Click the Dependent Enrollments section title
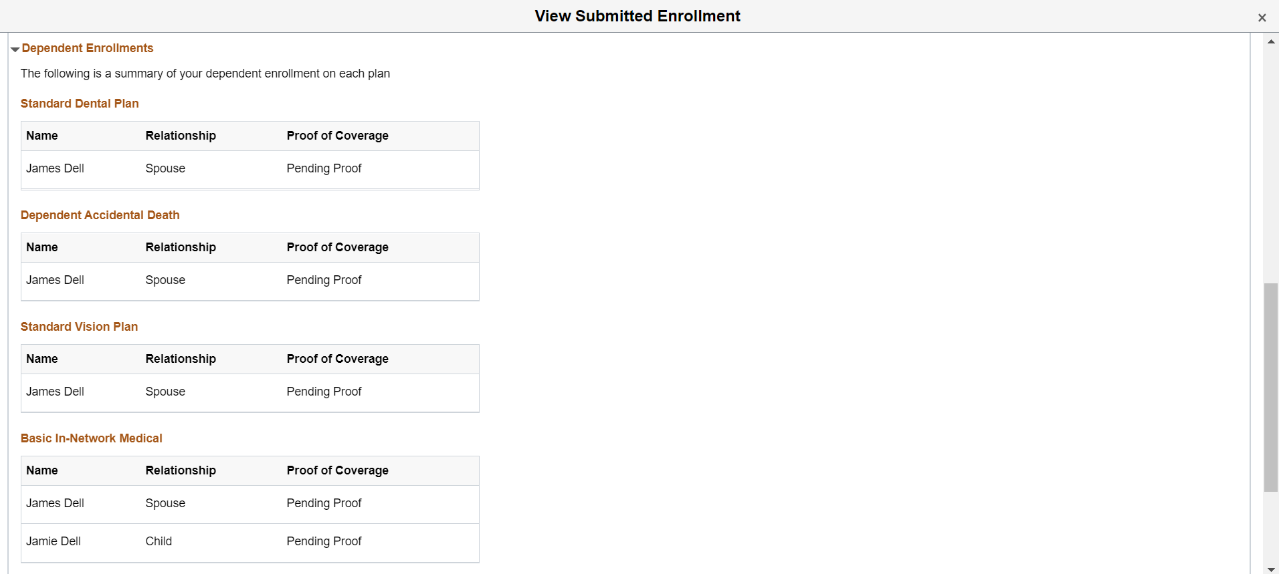The width and height of the screenshot is (1279, 574). tap(88, 48)
